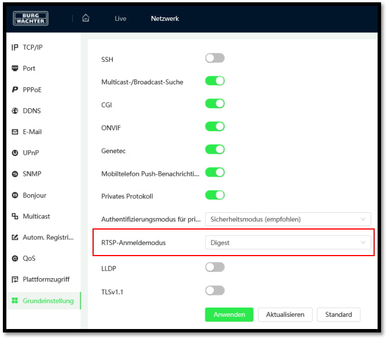Click the E-Mail envelope icon

[15, 132]
